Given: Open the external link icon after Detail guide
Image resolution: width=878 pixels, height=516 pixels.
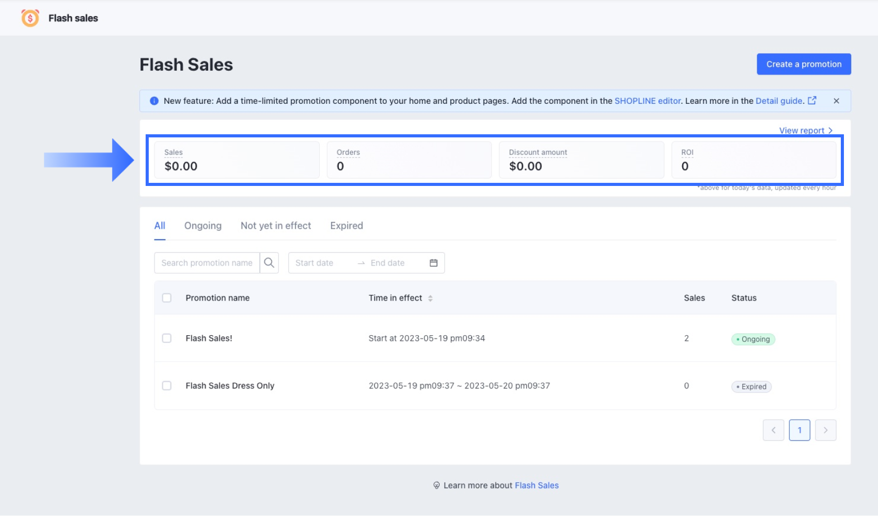Looking at the screenshot, I should (812, 101).
